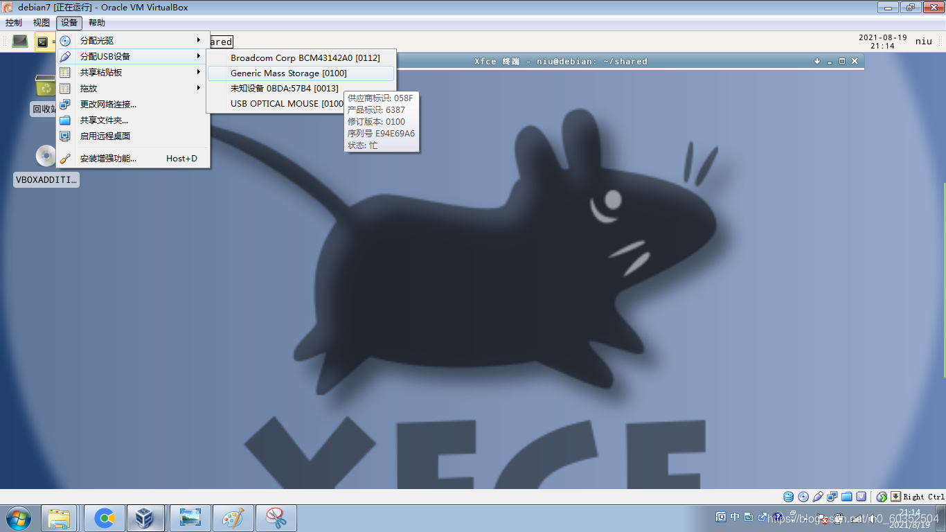Open 共享文件夹... settings entry
The image size is (946, 532).
[x=133, y=120]
